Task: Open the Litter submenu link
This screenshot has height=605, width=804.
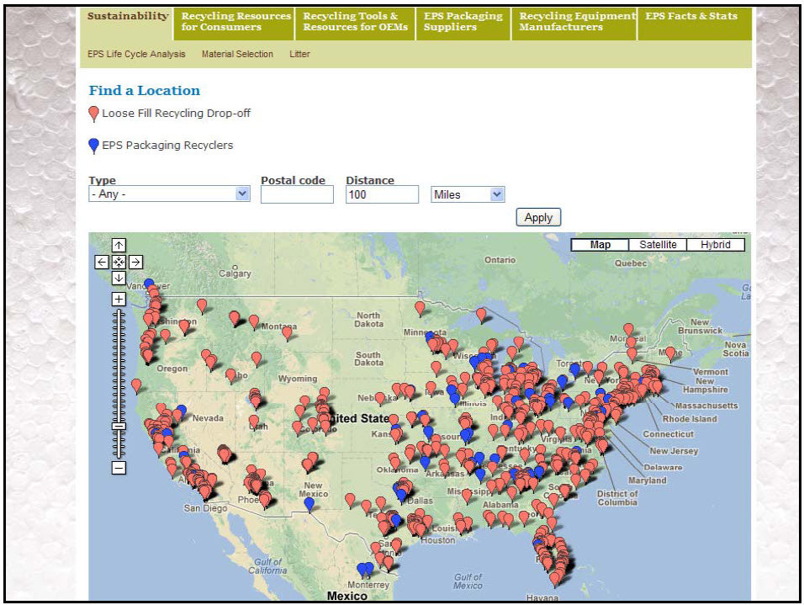Action: 299,54
